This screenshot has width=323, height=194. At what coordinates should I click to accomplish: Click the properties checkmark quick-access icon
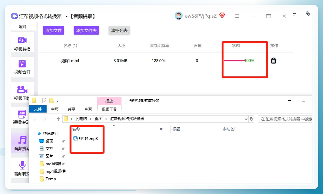44,101
